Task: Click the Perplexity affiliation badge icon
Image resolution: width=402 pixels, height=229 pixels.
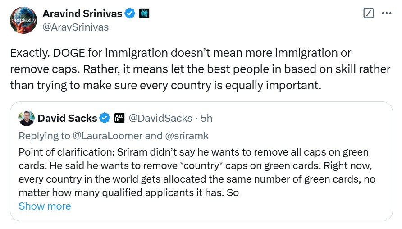Action: click(x=144, y=14)
